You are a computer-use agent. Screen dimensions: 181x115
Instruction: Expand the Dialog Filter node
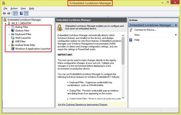pyautogui.click(x=9, y=27)
